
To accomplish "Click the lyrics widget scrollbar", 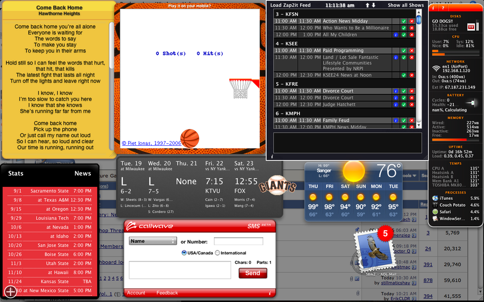I will point(112,46).
